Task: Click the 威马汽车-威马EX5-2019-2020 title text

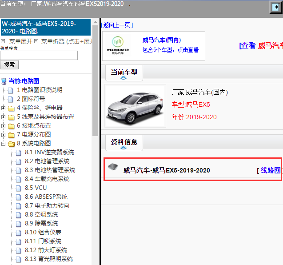Action: tap(167, 170)
